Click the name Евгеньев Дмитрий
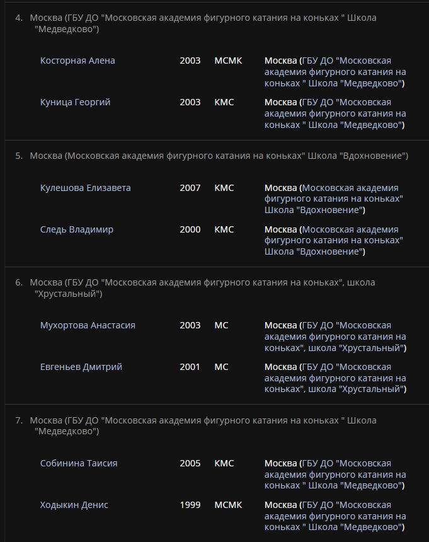This screenshot has height=542, width=429. point(81,367)
